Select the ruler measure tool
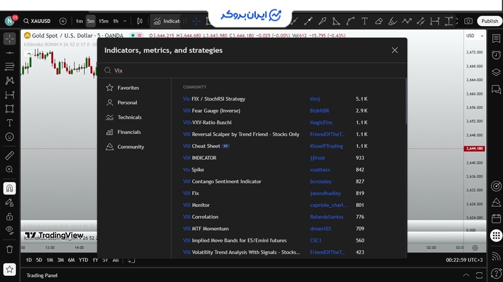503x282 pixels. click(x=10, y=155)
